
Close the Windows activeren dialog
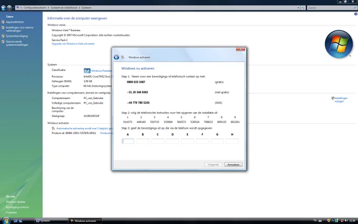click(x=241, y=50)
